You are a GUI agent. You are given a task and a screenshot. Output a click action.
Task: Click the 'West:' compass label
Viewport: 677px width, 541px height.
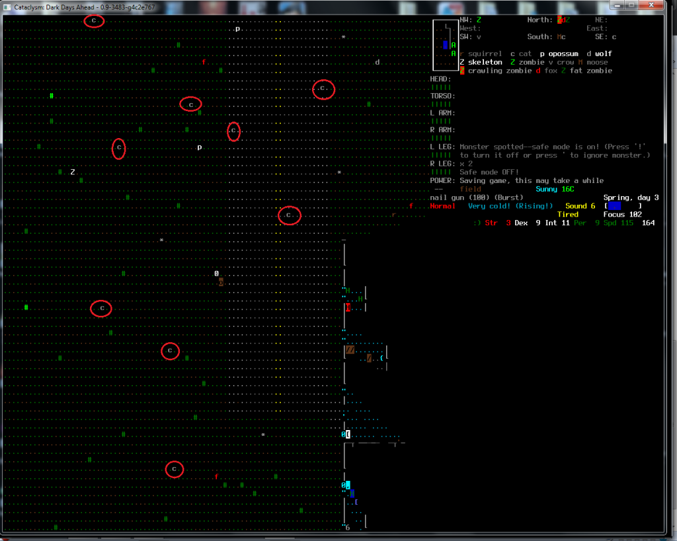tap(470, 28)
